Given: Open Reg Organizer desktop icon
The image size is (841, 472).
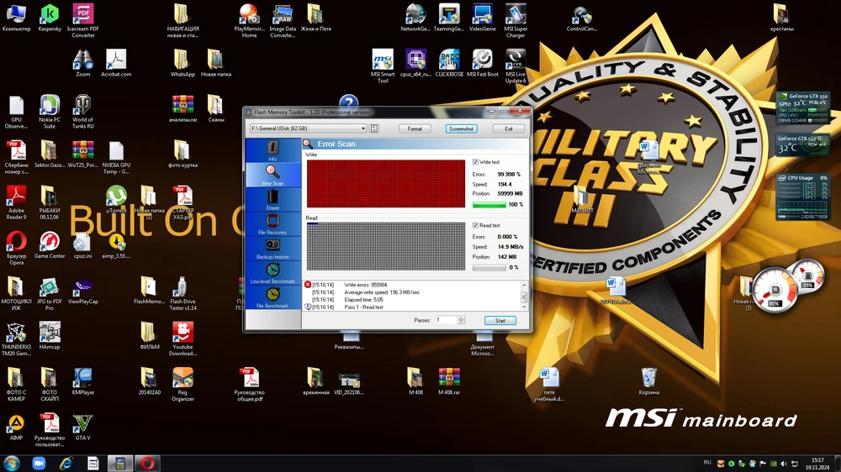Looking at the screenshot, I should 182,384.
